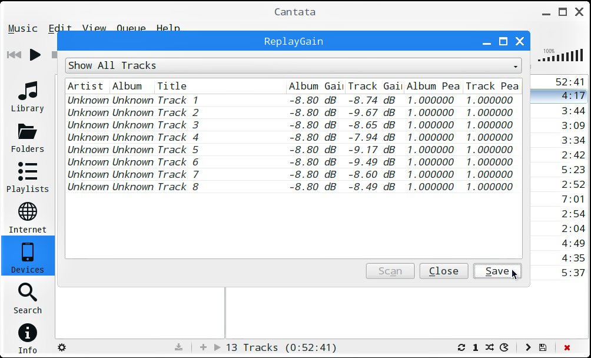Select the Track 1 row title

point(178,100)
